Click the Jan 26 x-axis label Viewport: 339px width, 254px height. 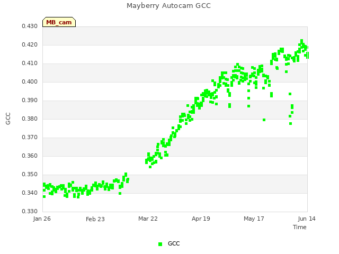tap(42, 219)
